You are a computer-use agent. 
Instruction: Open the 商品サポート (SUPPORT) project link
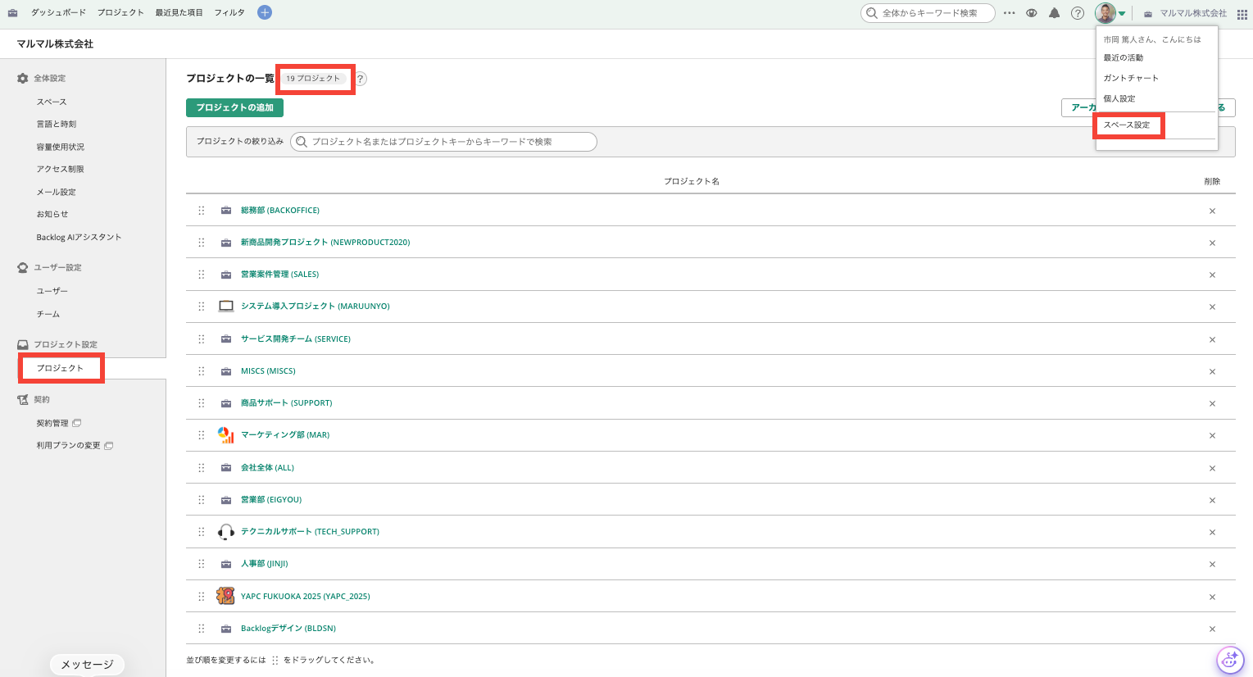286,403
